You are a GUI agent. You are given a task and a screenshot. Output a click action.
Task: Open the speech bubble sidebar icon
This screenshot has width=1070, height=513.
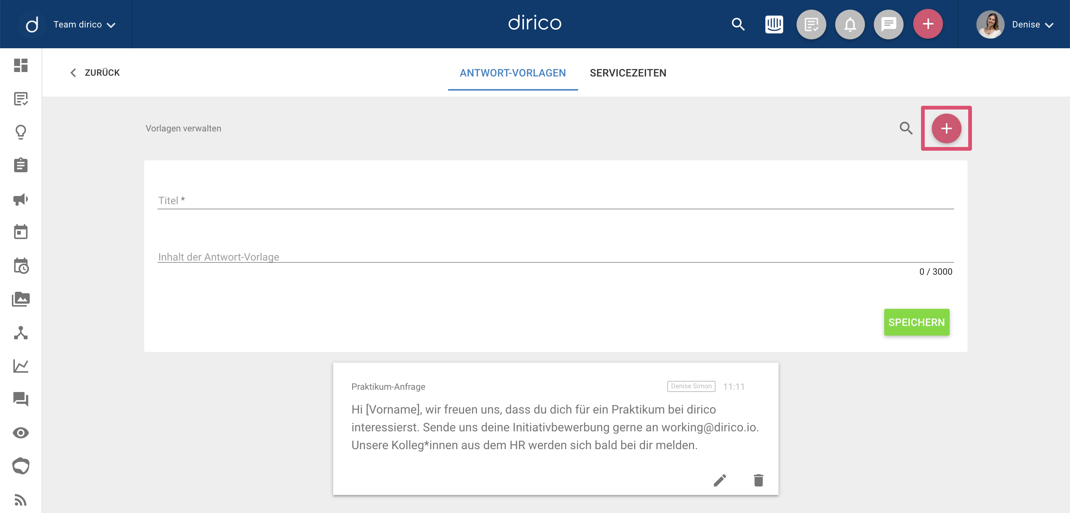[21, 466]
